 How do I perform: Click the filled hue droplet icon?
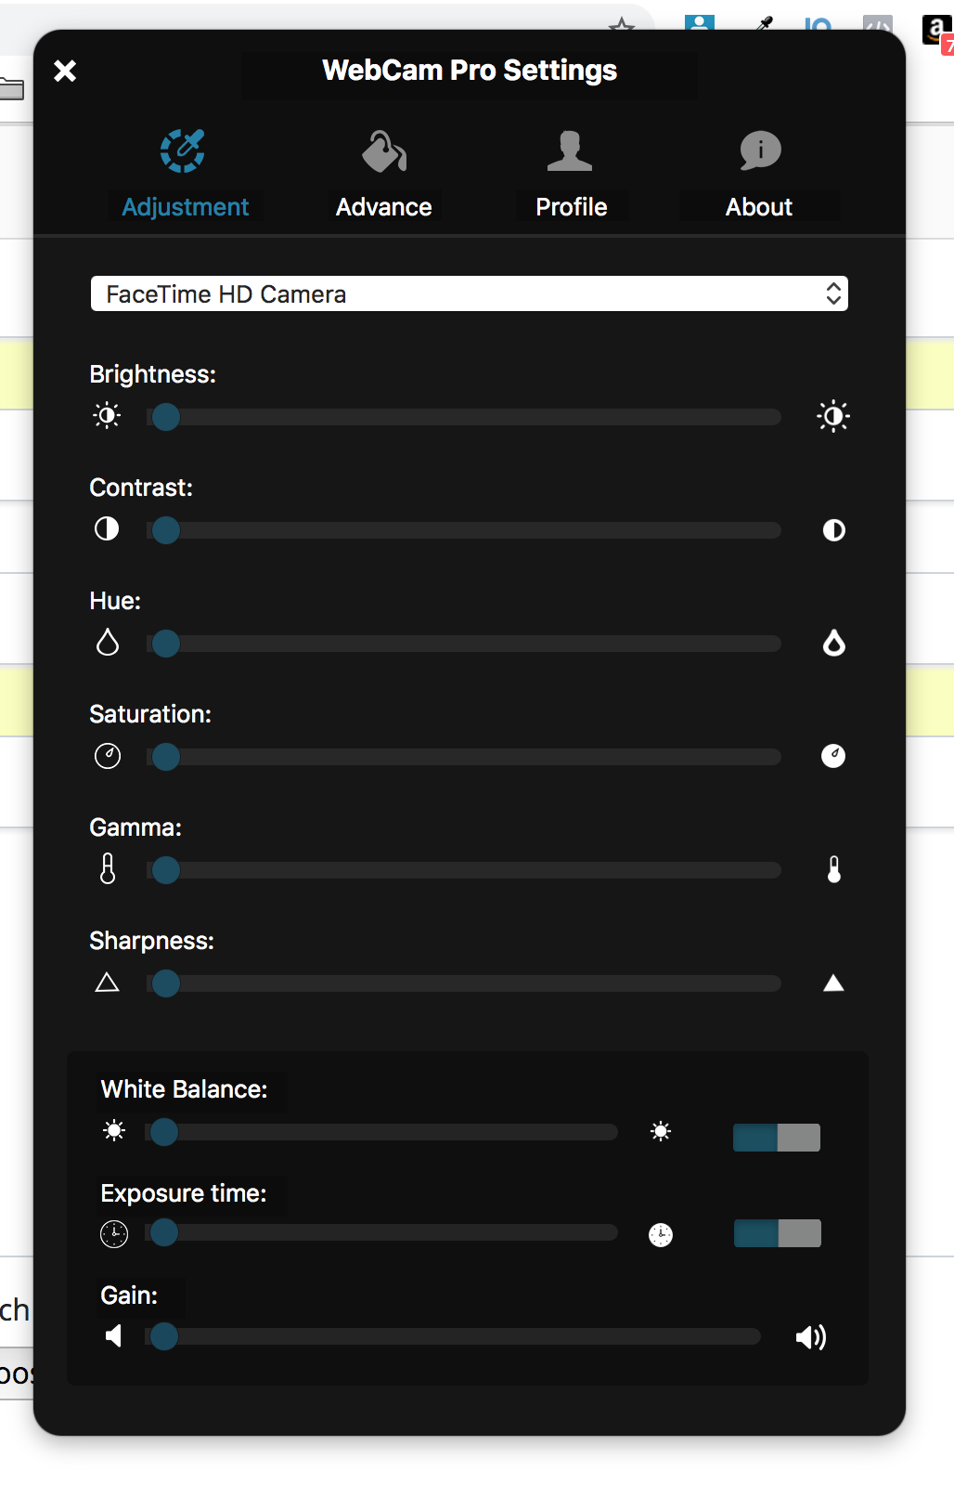pos(834,643)
